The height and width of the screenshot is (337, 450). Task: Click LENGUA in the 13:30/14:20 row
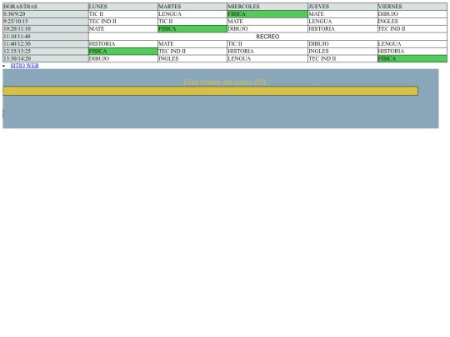click(267, 59)
